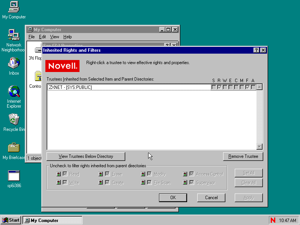Open the Help menu in My Computer

click(67, 37)
